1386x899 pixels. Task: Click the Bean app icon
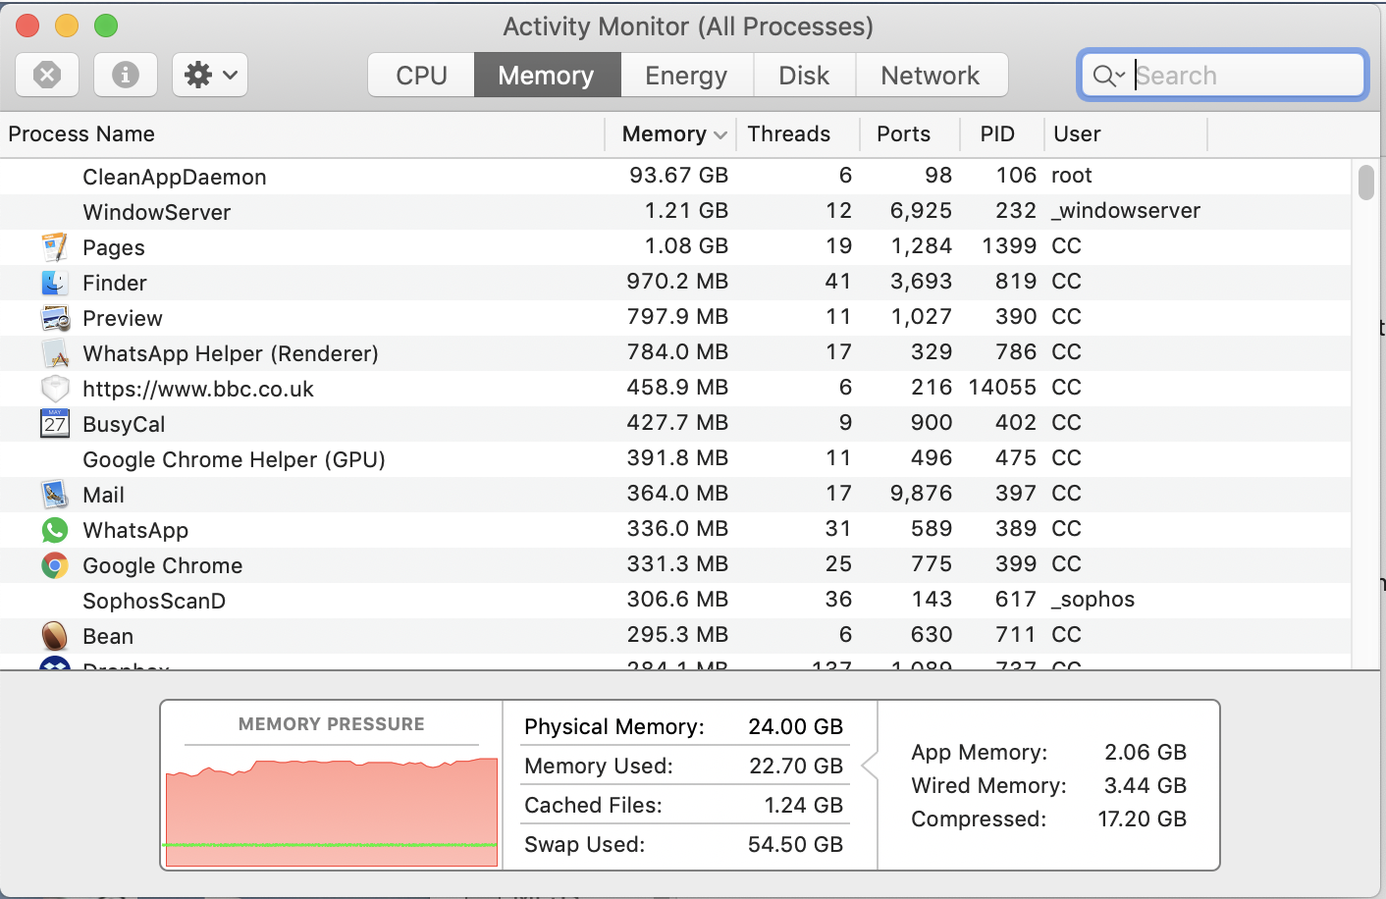[x=55, y=636]
